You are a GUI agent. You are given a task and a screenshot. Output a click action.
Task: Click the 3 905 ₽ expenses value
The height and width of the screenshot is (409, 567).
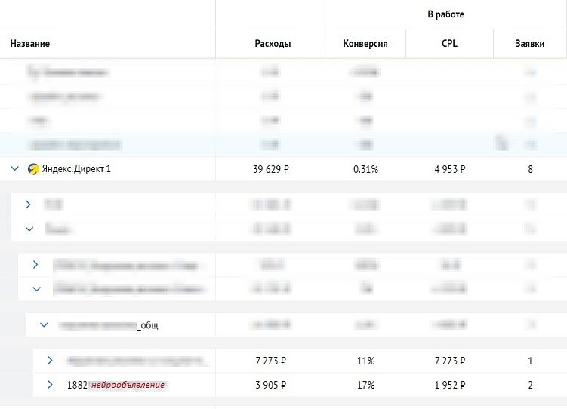tap(272, 385)
